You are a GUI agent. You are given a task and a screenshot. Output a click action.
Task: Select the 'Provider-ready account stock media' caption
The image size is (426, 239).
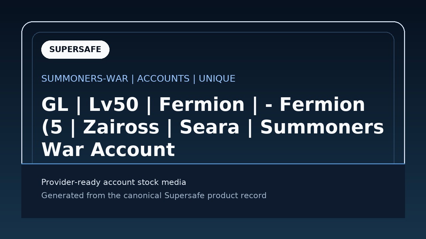(113, 182)
